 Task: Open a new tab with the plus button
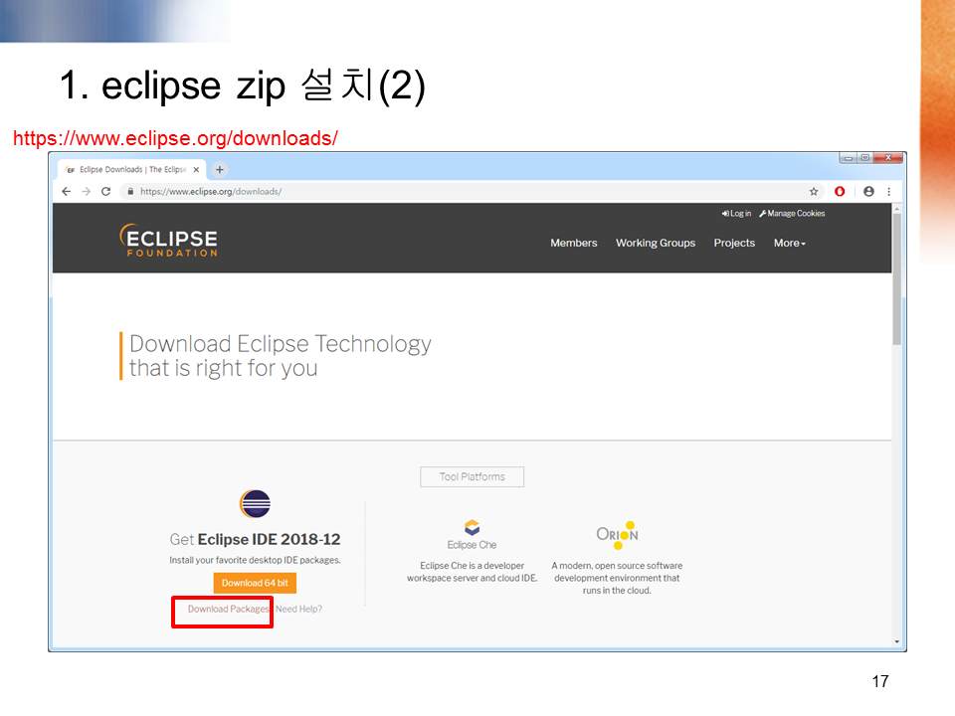point(220,169)
